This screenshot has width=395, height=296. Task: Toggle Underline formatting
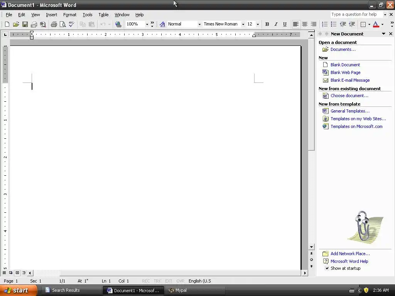285,24
